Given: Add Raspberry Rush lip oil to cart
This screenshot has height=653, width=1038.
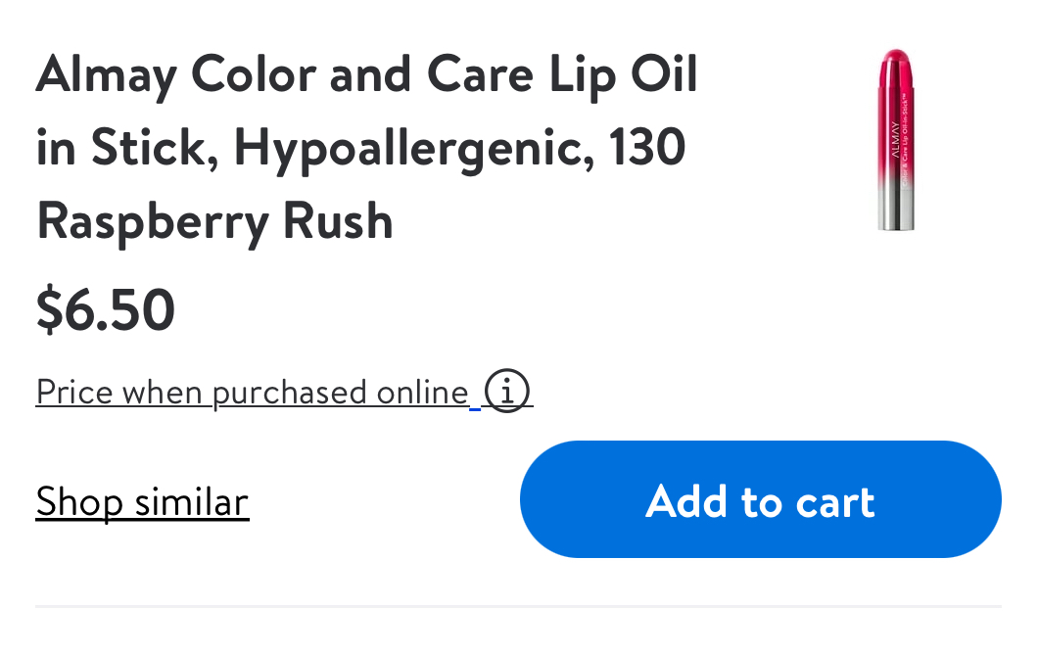Looking at the screenshot, I should coord(760,499).
